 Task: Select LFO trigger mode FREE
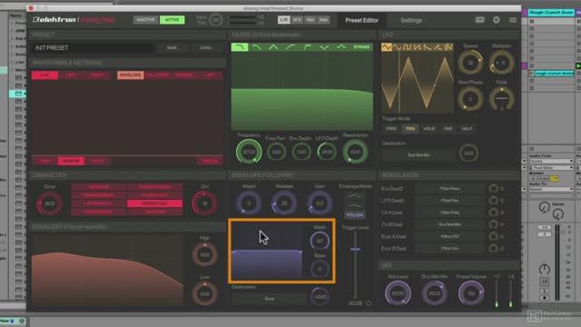tap(391, 129)
